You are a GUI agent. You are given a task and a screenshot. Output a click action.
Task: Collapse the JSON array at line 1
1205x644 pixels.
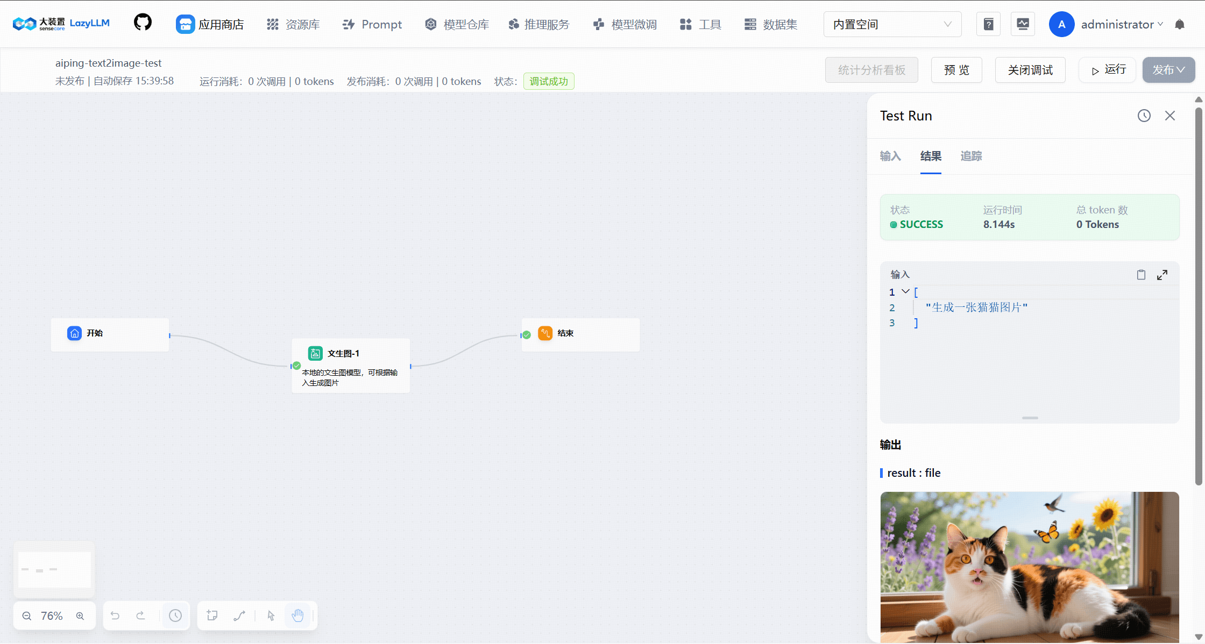click(905, 291)
